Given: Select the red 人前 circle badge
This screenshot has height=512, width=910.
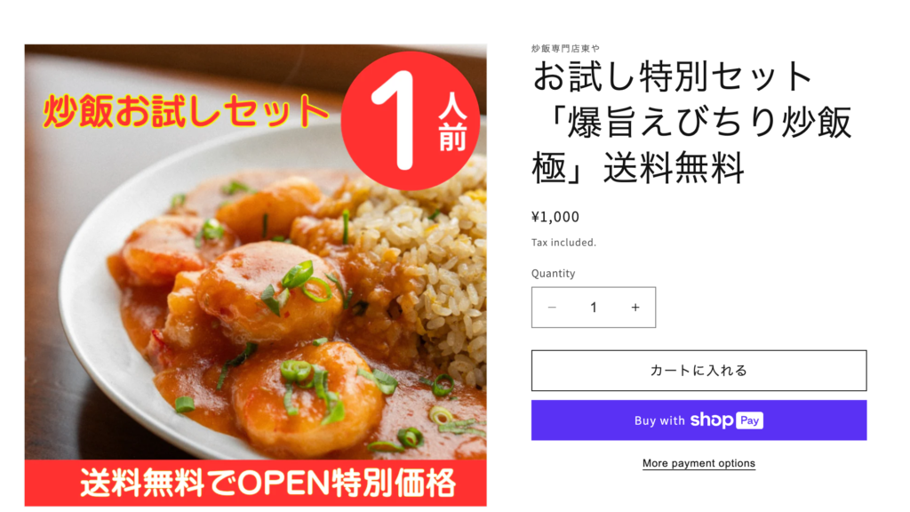Looking at the screenshot, I should [x=411, y=120].
